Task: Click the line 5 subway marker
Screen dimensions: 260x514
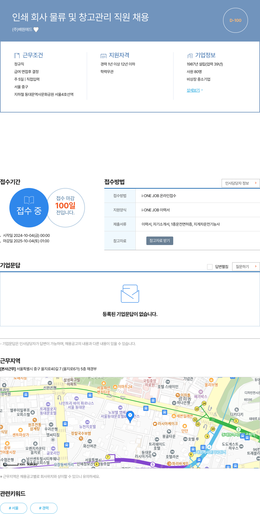Action: [x=153, y=465]
